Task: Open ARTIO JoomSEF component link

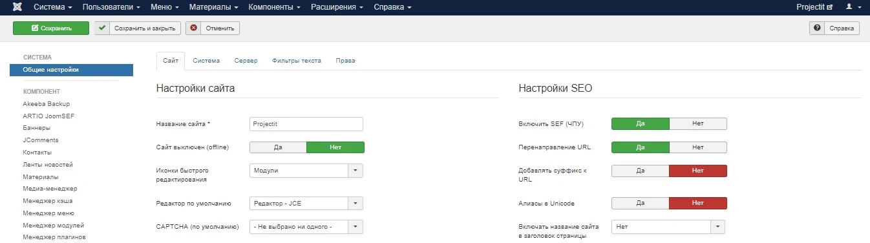Action: (x=49, y=116)
